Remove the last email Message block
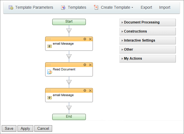The height and width of the screenshot is (134, 184). click(x=90, y=90)
